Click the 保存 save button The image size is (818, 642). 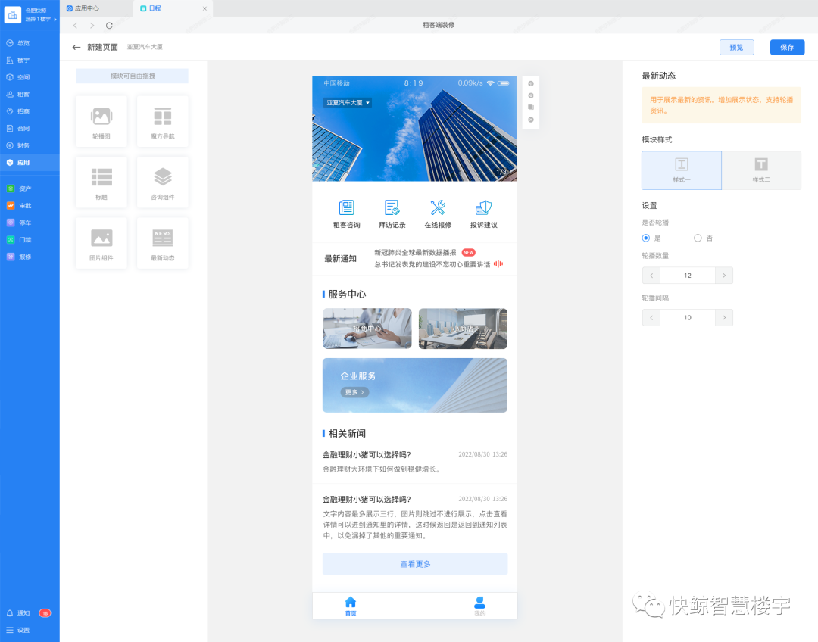tap(787, 47)
